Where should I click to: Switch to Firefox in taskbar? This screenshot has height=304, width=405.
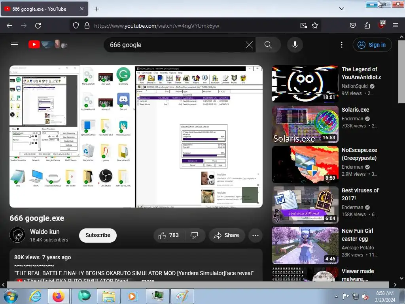click(x=59, y=296)
